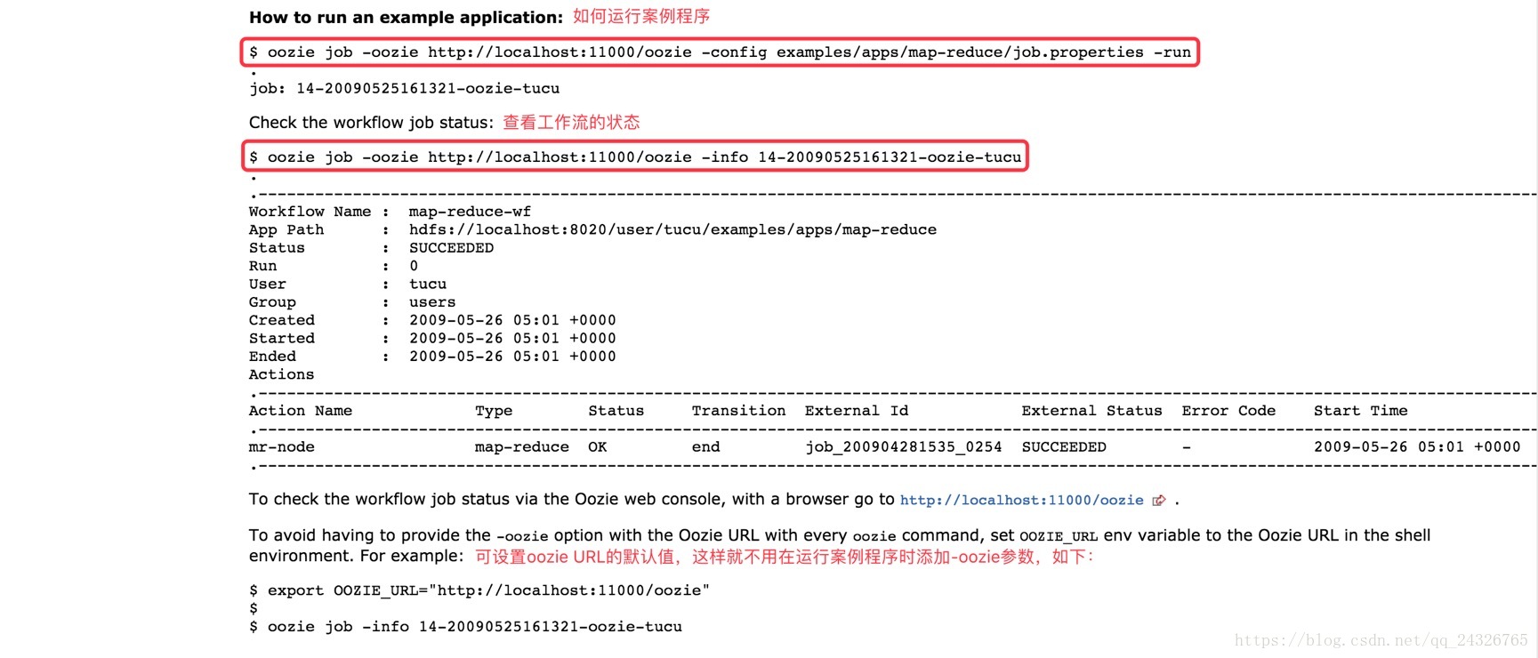Click the 'Error Code' column header
Viewport: 1538px width, 658px height.
coord(1228,411)
